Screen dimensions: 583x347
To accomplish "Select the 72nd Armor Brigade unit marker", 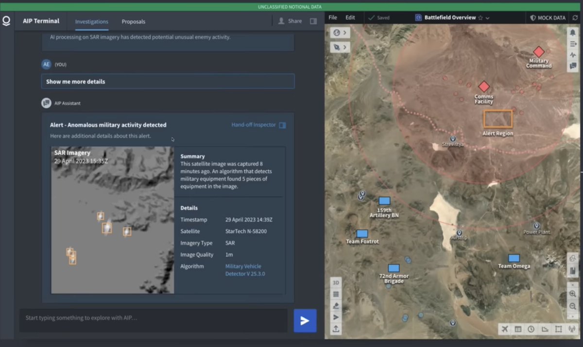I will [x=394, y=268].
